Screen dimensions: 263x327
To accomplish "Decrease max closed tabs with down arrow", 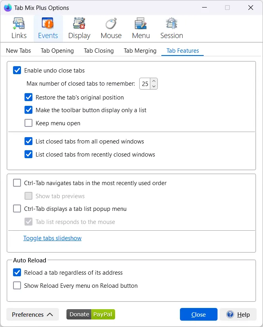I will click(154, 86).
